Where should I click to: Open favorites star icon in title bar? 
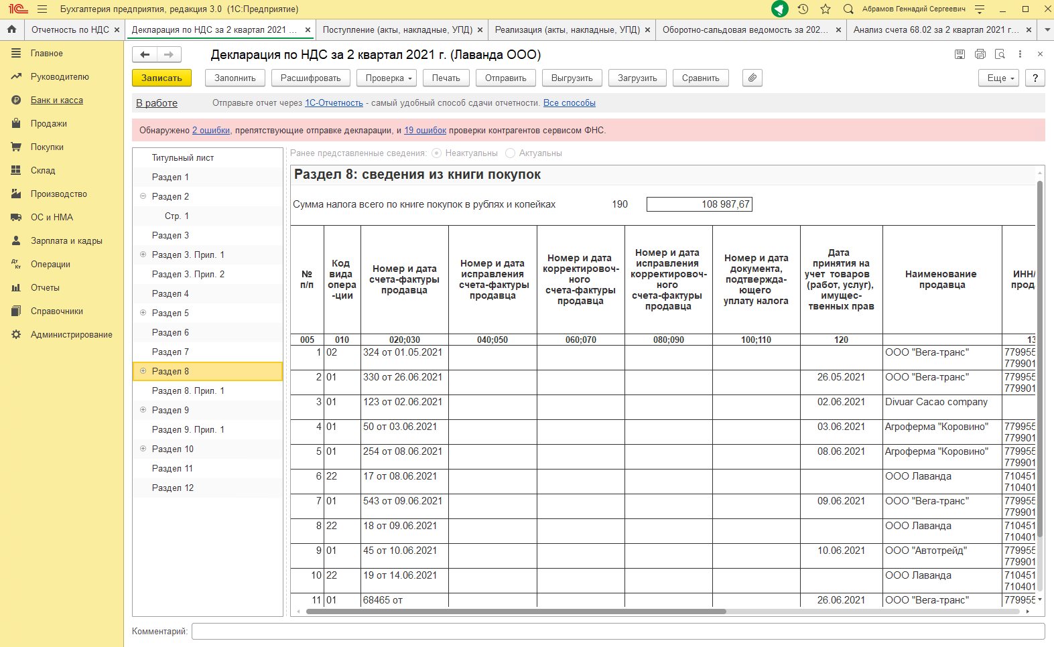826,9
